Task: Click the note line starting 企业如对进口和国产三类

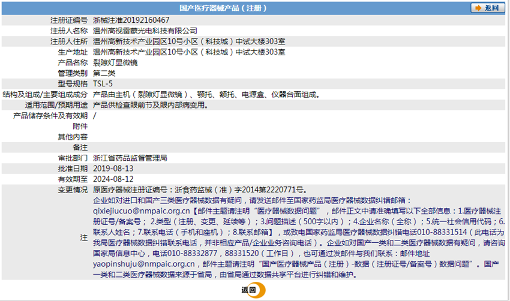Action: 253,200
